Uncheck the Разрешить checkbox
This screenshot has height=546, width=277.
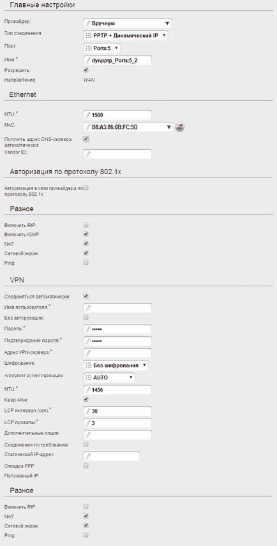[x=86, y=70]
